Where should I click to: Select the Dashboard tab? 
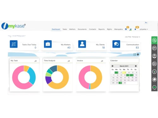(x=56, y=29)
